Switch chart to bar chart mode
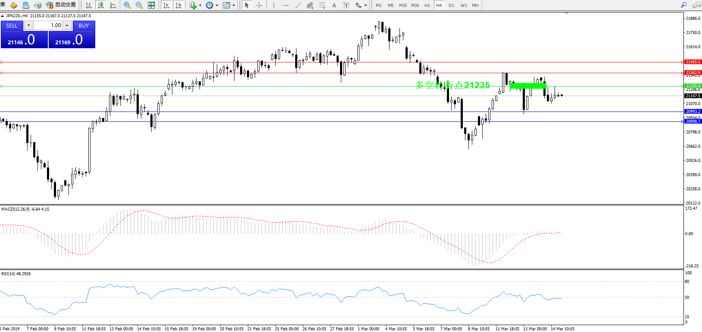This screenshot has width=702, height=332. 89,5
